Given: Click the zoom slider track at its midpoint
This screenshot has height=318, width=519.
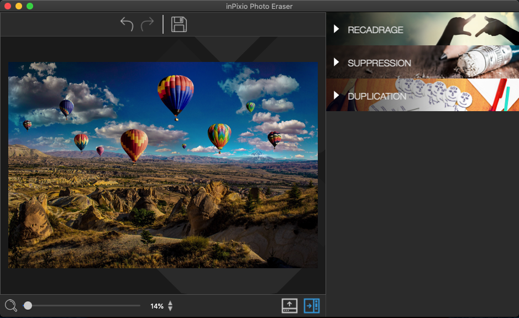Looking at the screenshot, I should 83,305.
